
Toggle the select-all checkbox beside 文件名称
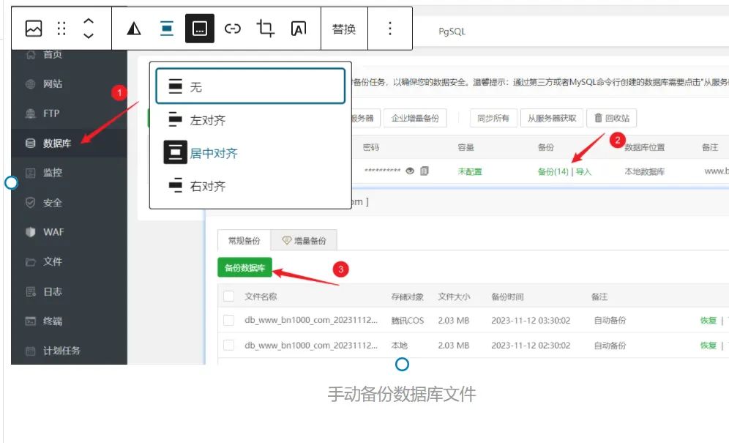tap(229, 296)
